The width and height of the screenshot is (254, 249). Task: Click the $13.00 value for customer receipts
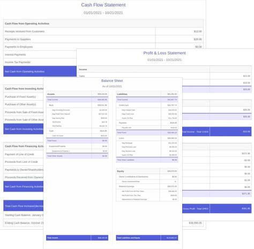[198, 32]
